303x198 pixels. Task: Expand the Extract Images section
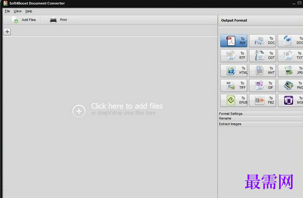260,124
